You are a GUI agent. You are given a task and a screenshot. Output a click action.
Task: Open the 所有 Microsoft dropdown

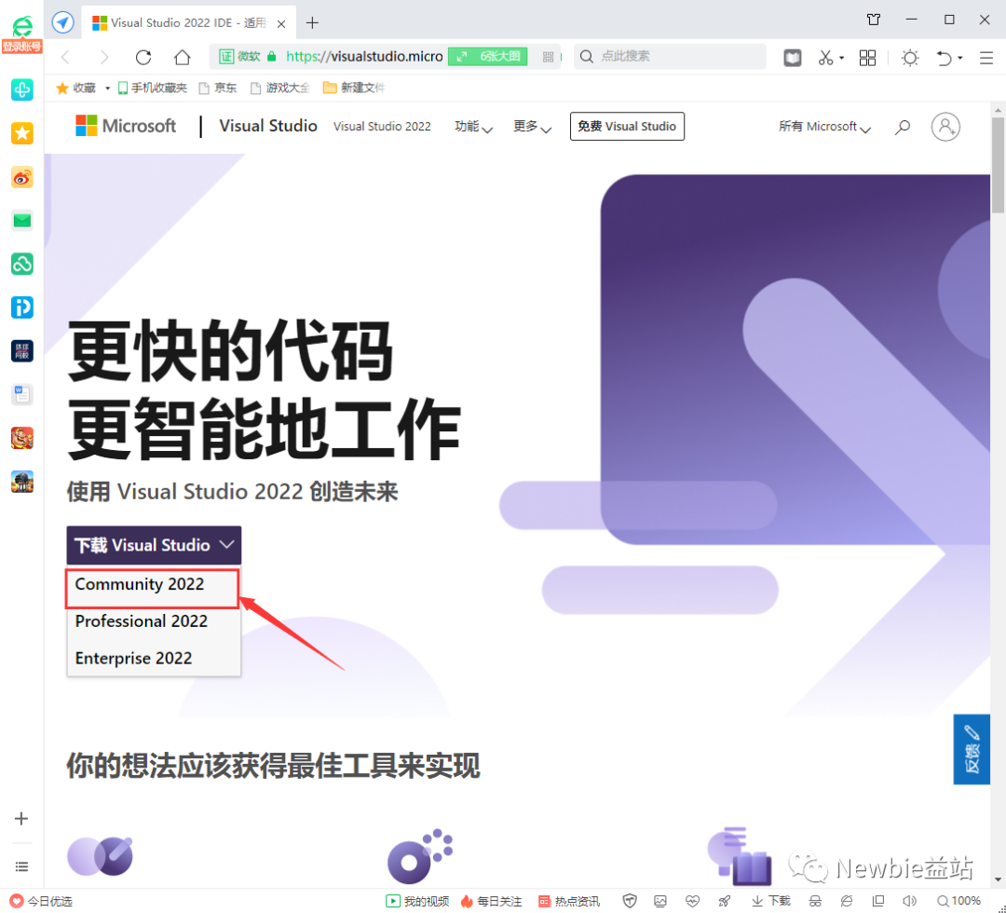[823, 126]
